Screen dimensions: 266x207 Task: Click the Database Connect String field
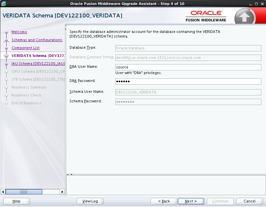(x=188, y=58)
